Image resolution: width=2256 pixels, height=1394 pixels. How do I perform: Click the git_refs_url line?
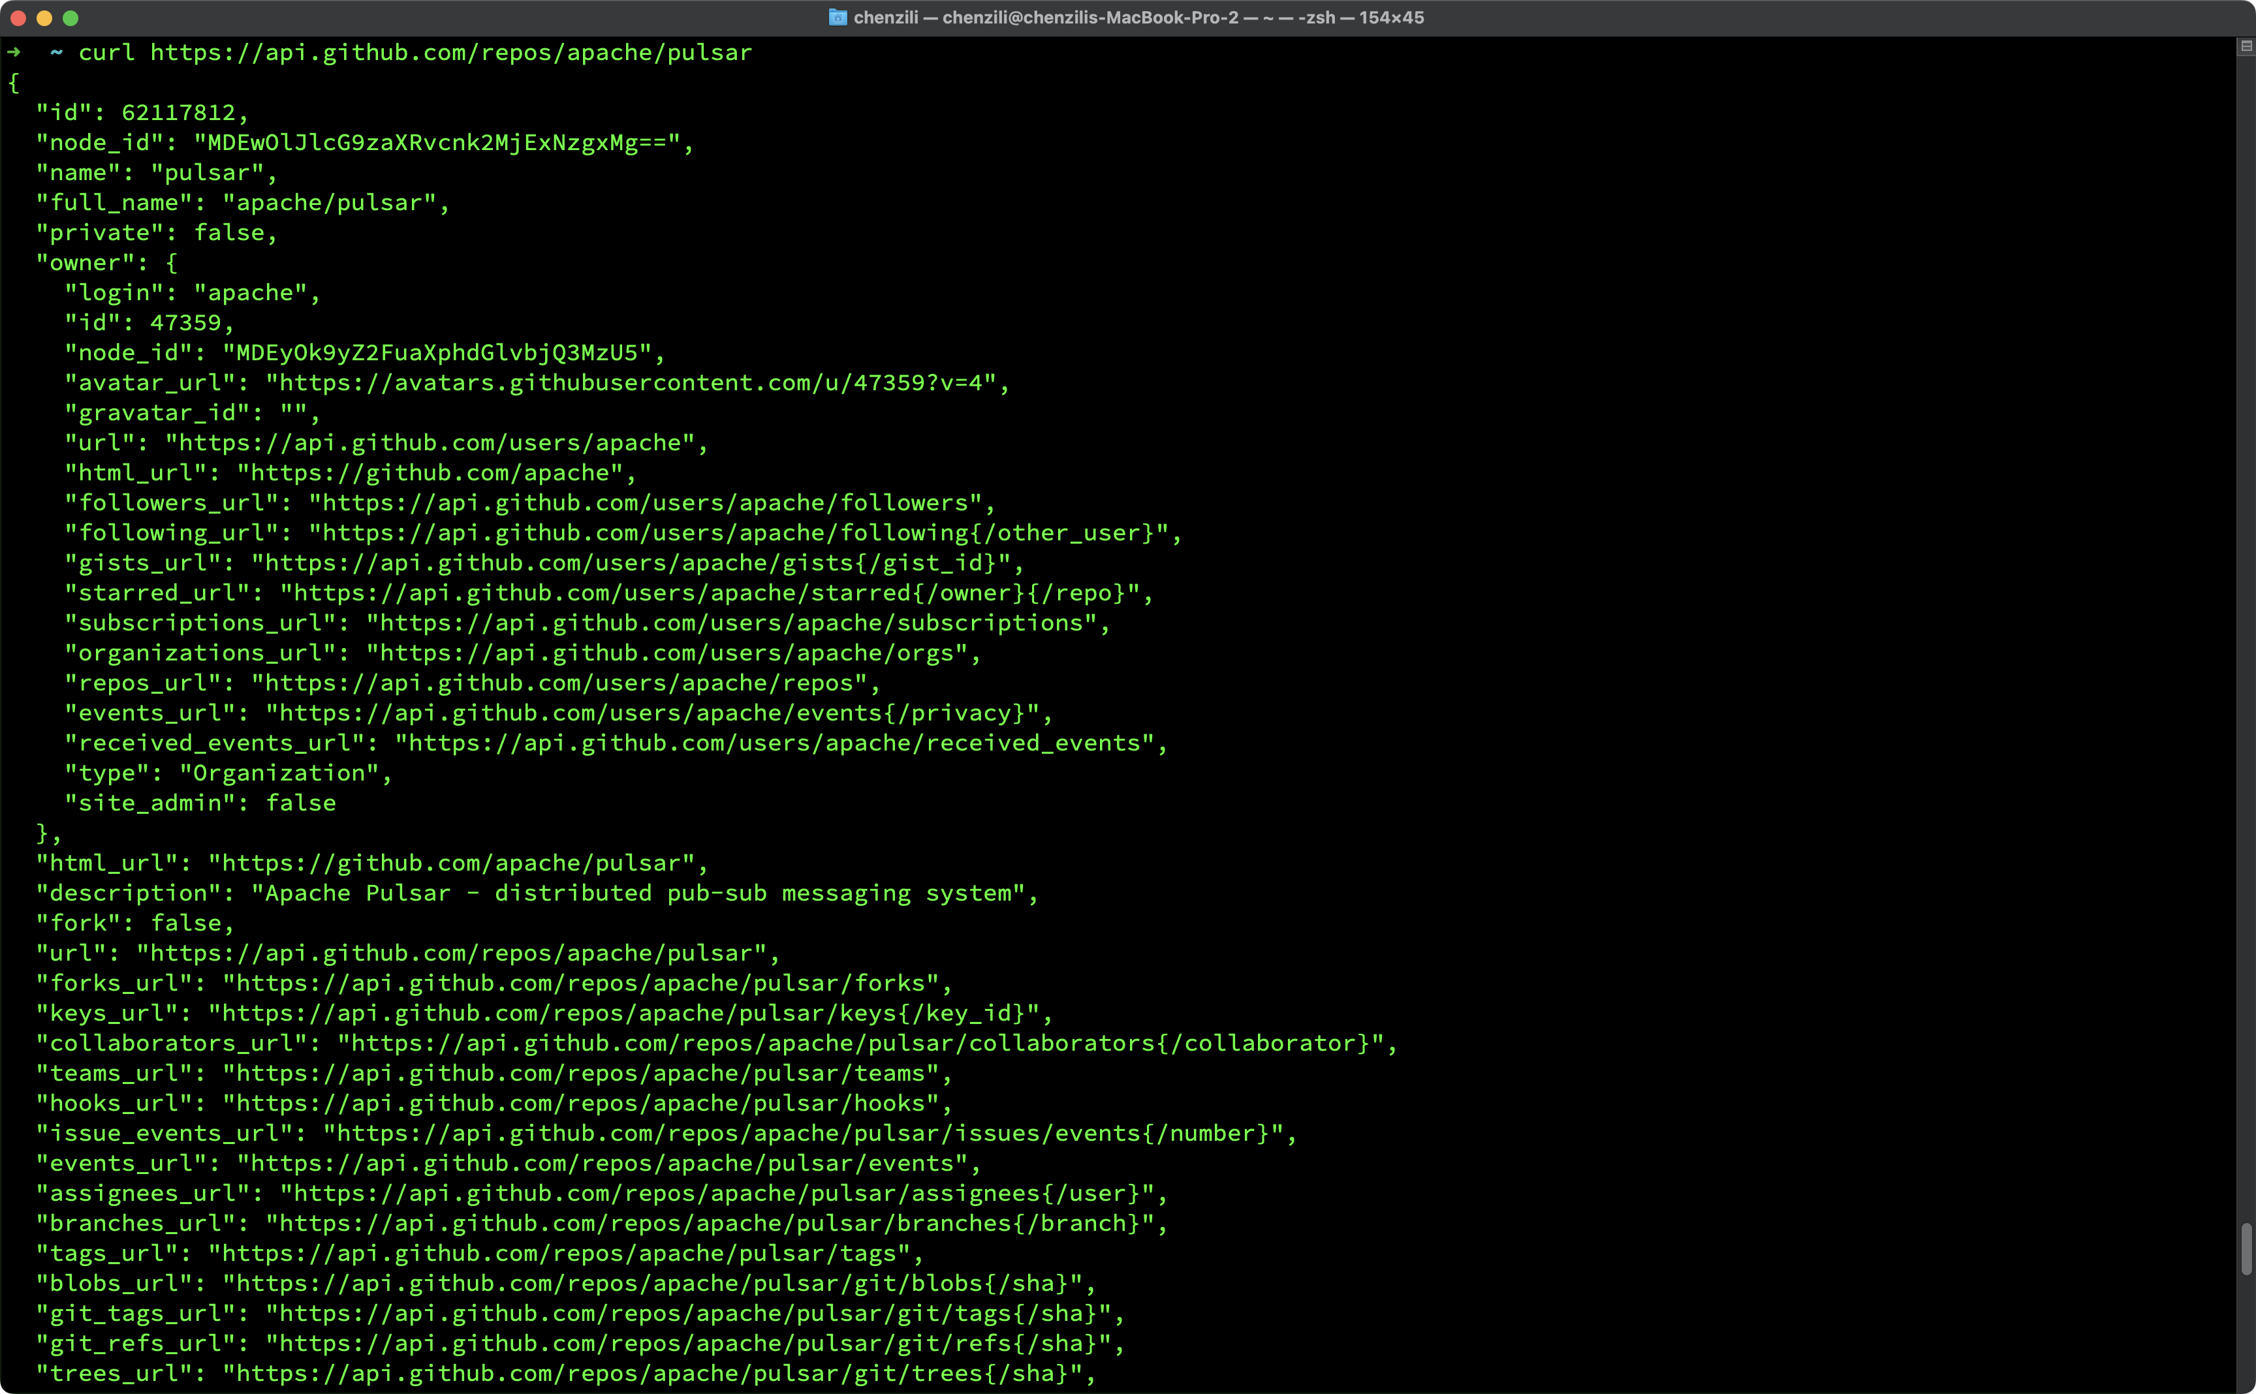pyautogui.click(x=580, y=1343)
